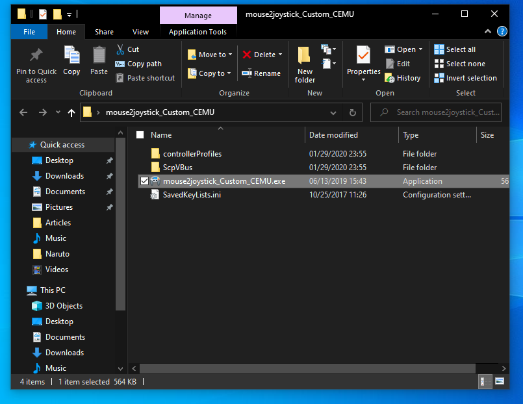Image resolution: width=523 pixels, height=404 pixels.
Task: Expand the Properties dropdown arrow
Action: [x=364, y=80]
